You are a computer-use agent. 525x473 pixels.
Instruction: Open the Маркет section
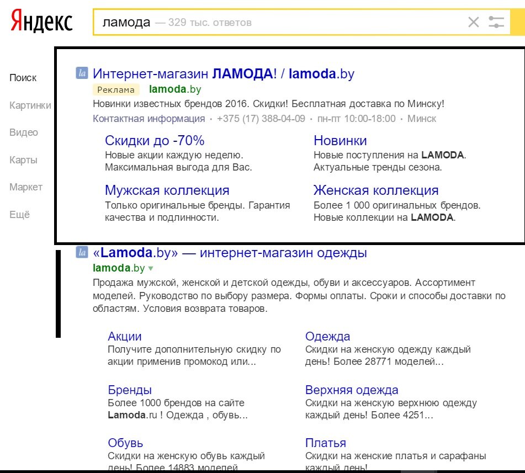pos(26,187)
